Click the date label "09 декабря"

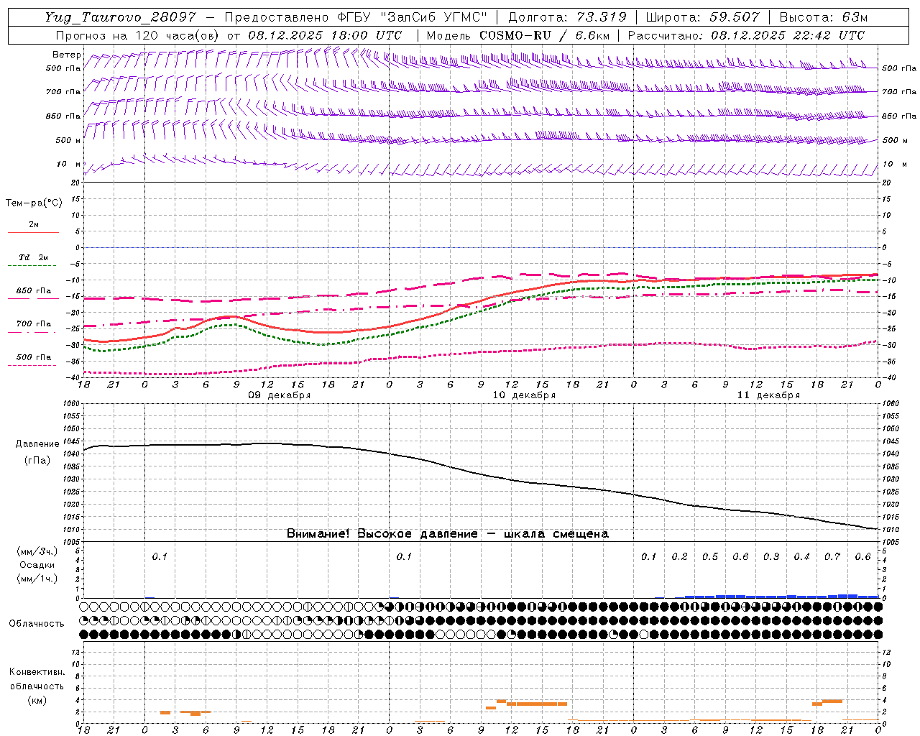[x=280, y=395]
